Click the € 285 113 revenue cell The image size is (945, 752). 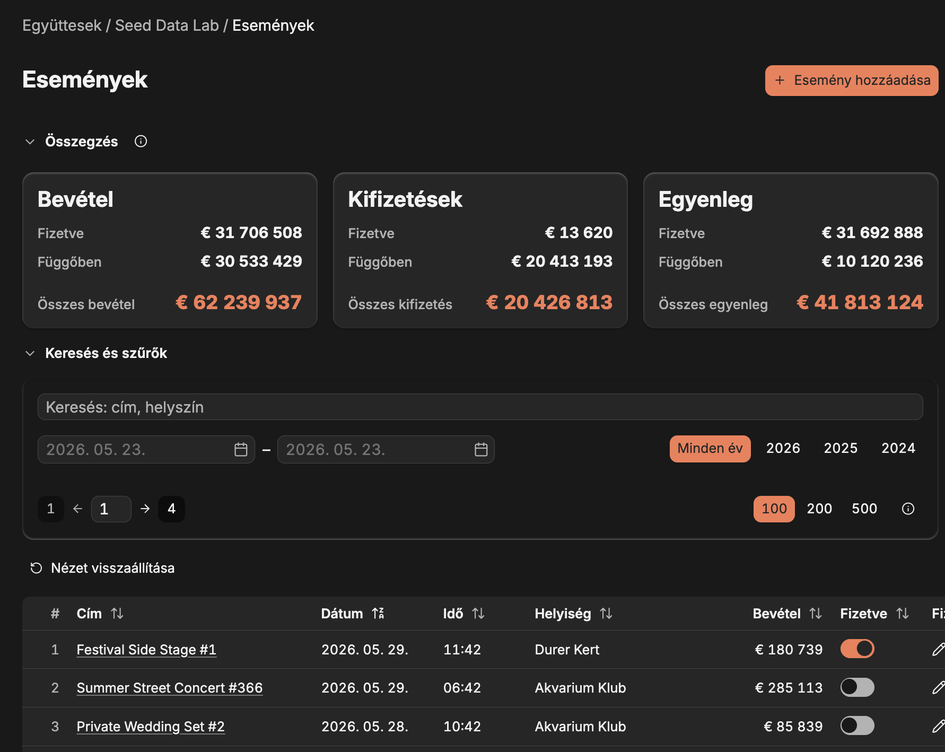[789, 688]
